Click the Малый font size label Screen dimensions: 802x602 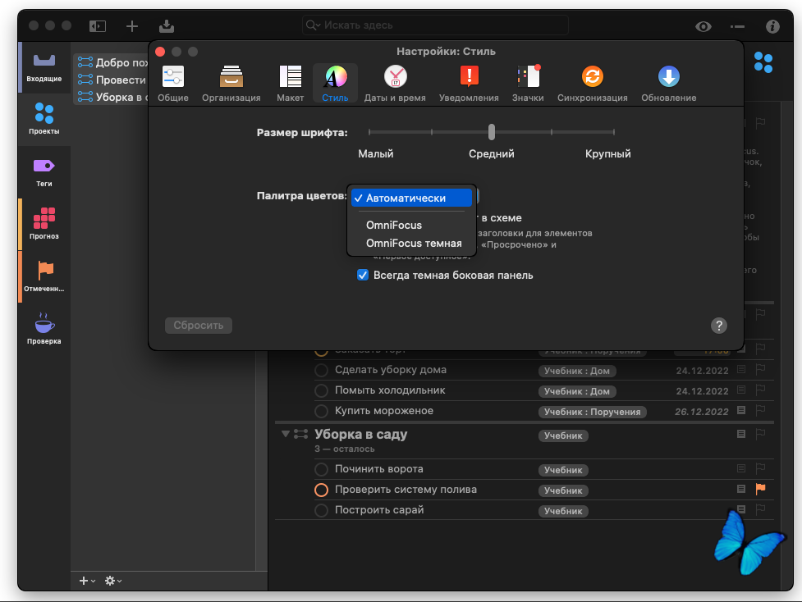tap(375, 154)
